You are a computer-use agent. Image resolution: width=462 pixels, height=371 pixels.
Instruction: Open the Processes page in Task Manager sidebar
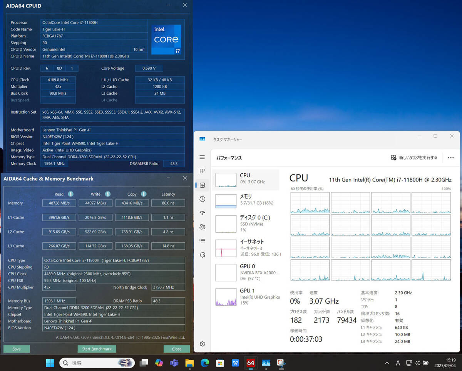203,171
